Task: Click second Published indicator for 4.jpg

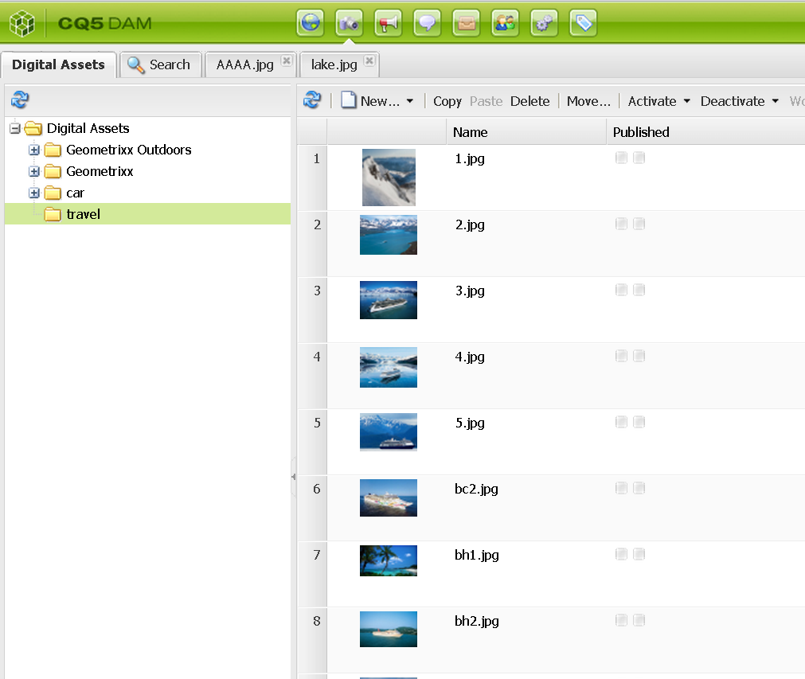Action: [x=639, y=356]
